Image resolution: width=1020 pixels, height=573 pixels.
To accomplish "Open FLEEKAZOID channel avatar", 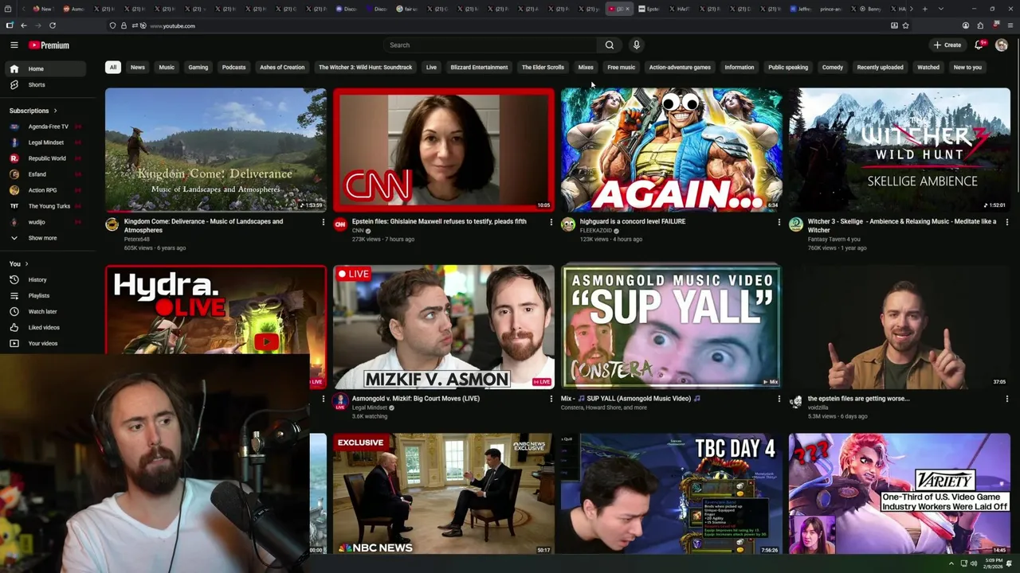I will click(568, 224).
